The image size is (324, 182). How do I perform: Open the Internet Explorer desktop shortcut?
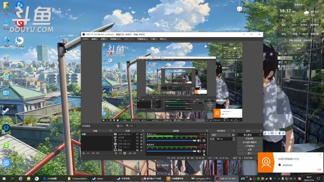pos(6,77)
